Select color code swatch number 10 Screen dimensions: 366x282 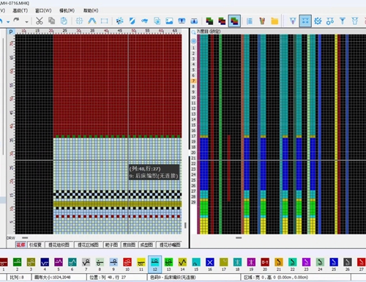[x=127, y=262]
